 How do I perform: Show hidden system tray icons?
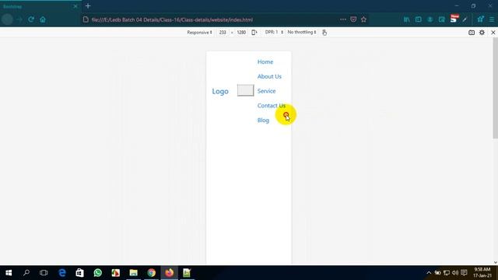[x=429, y=273]
